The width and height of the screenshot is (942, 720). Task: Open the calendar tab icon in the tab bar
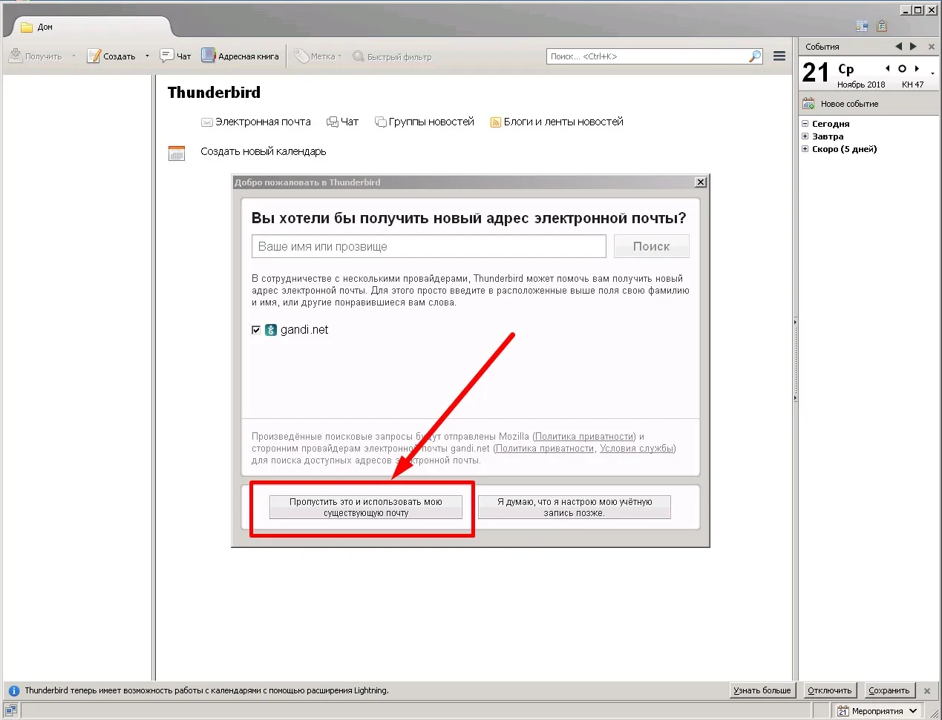coord(862,26)
